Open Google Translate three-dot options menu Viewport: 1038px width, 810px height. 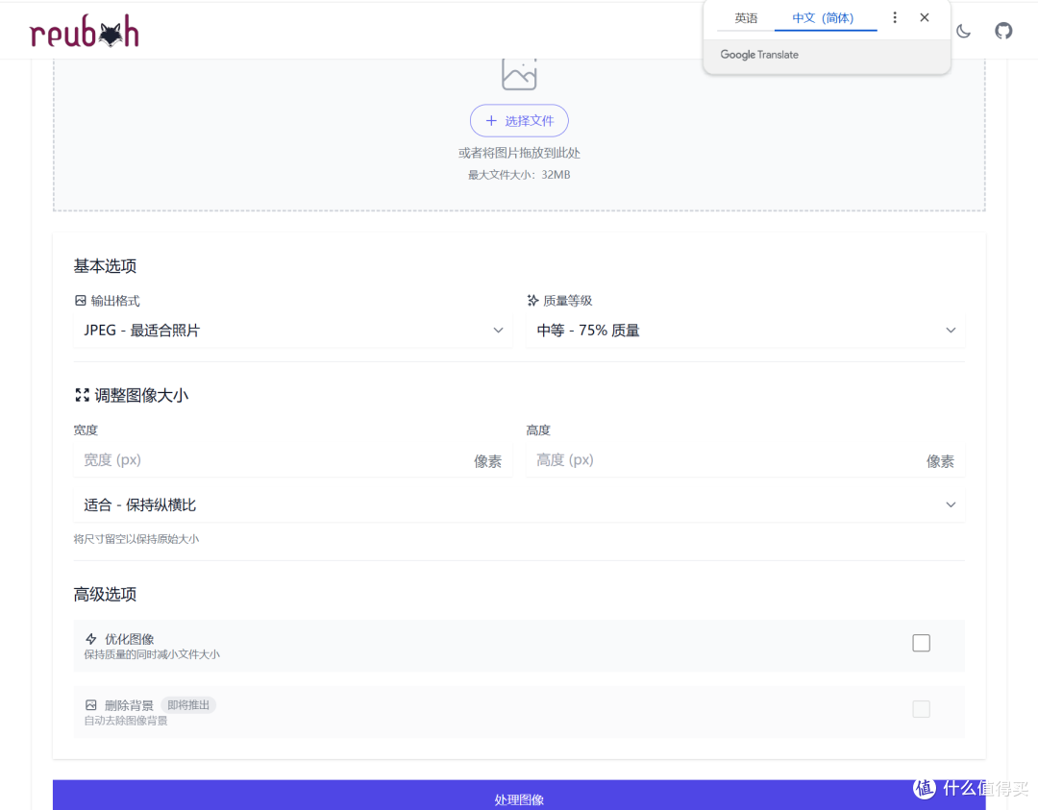pos(895,18)
